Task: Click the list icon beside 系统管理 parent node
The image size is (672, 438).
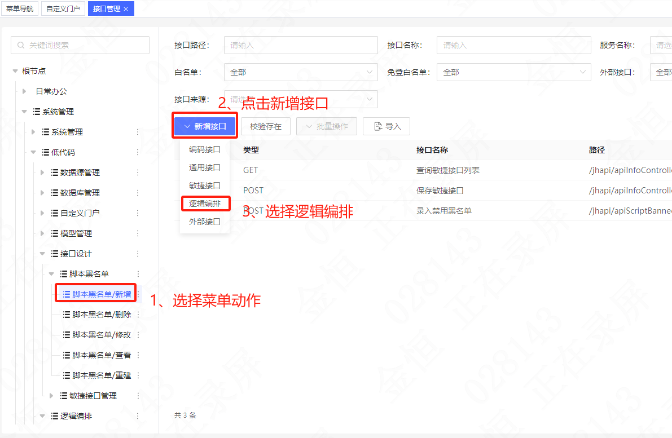Action: [37, 112]
